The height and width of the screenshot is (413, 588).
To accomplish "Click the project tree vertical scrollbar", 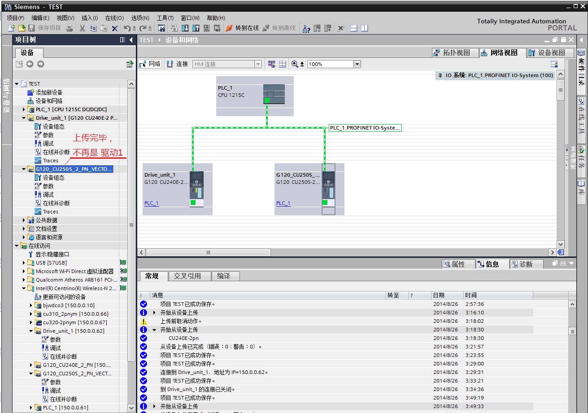I will click(x=131, y=224).
